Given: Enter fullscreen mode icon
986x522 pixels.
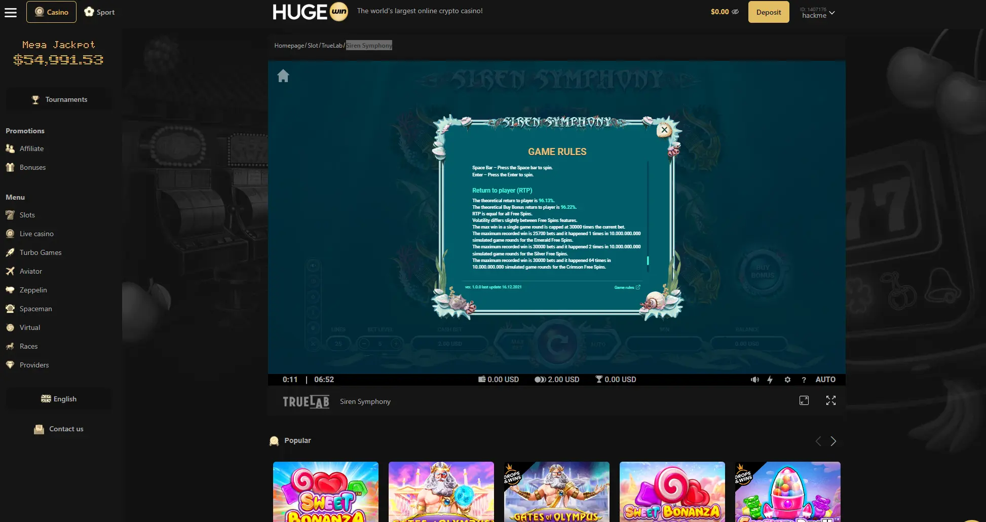Looking at the screenshot, I should 831,401.
